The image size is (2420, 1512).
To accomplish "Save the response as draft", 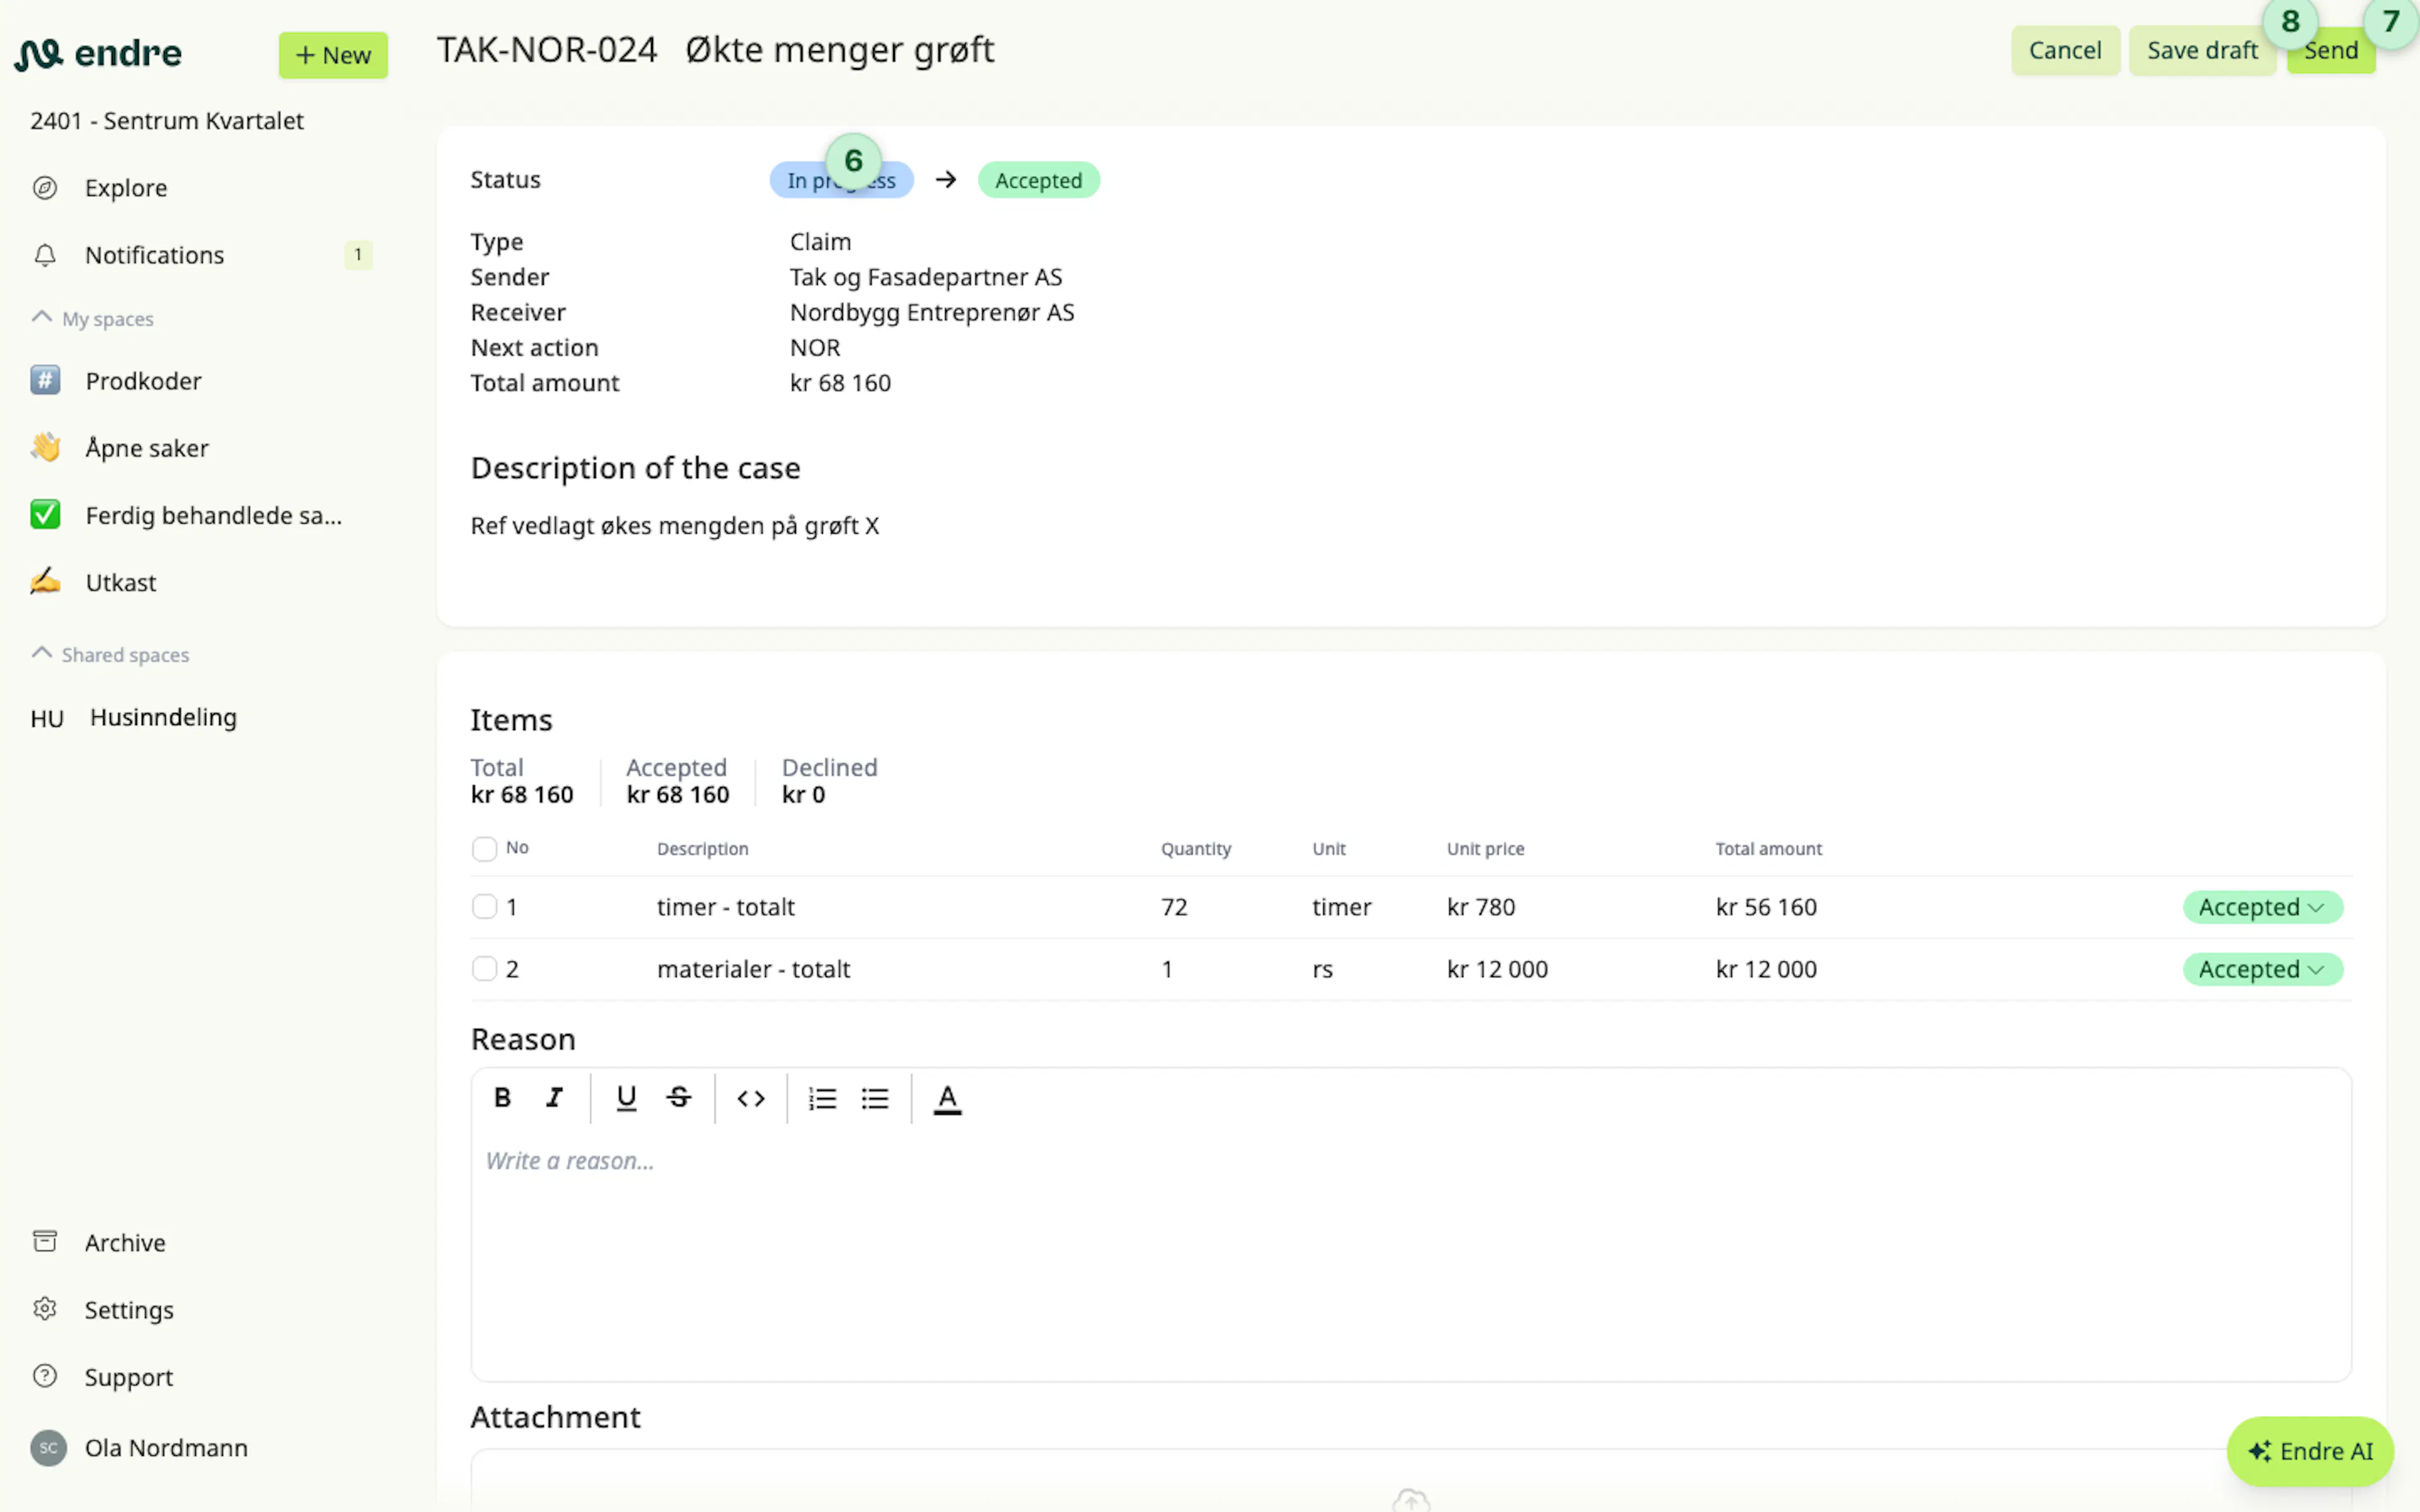I will click(x=2202, y=50).
